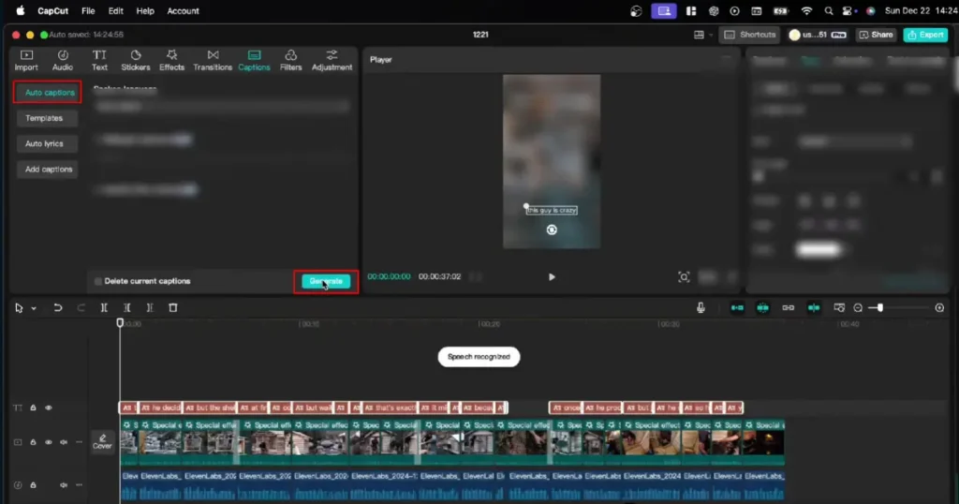Open timeline cover preview settings icon
Screen dimensions: 959x504
tap(839, 308)
